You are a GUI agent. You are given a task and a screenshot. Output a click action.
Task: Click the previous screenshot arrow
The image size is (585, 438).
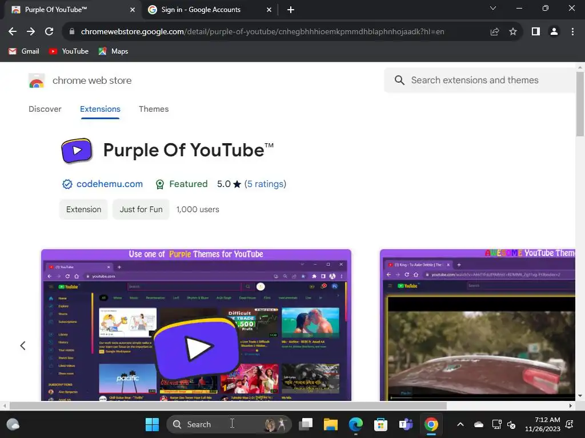tap(23, 346)
